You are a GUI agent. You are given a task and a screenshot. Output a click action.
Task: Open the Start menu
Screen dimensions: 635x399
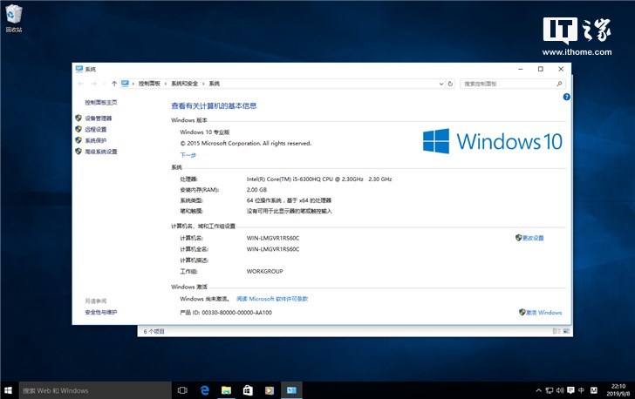8,390
